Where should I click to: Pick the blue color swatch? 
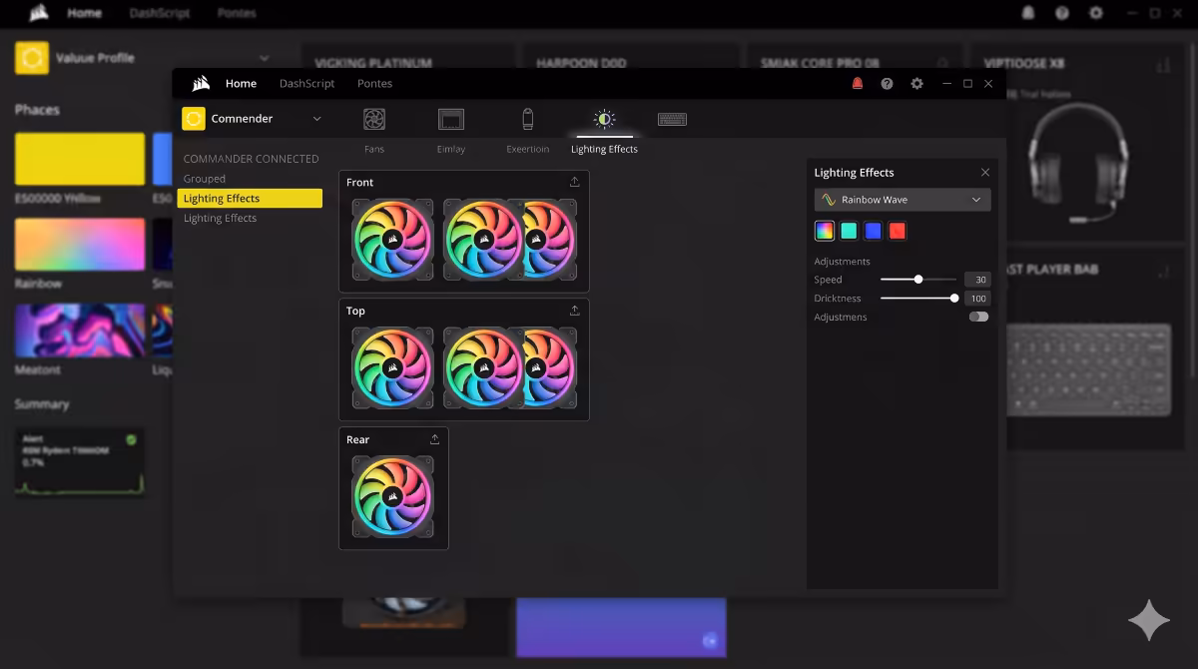[874, 231]
